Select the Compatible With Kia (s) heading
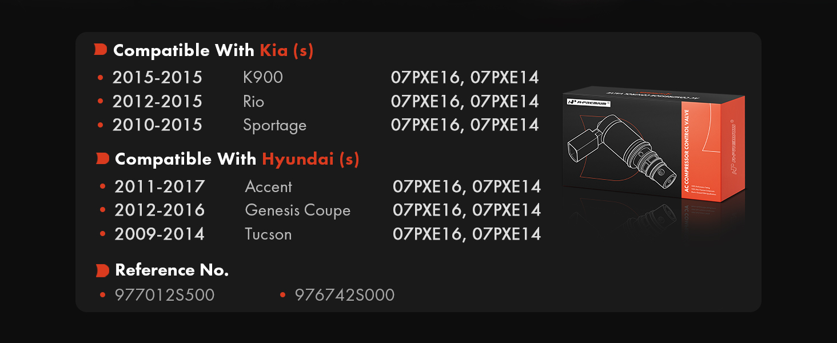This screenshot has height=343, width=837. pos(213,50)
